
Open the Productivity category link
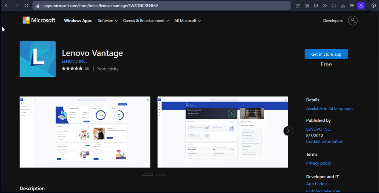107,69
